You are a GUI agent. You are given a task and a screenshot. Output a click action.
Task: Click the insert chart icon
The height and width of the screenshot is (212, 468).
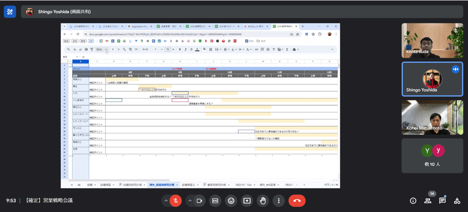click(x=268, y=49)
